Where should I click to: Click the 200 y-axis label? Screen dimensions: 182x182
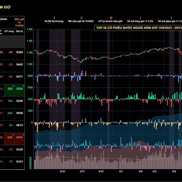tap(30, 111)
